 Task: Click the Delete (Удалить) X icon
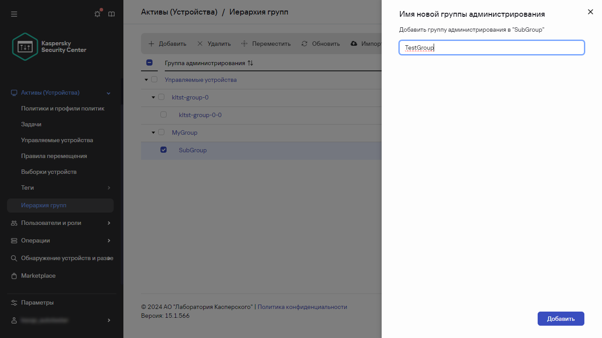tap(200, 44)
